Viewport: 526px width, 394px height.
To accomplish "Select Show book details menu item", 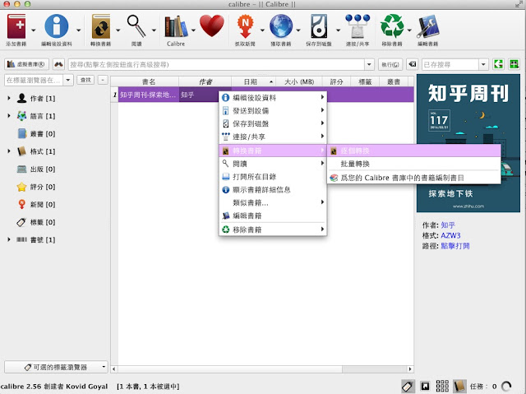I will [x=273, y=190].
